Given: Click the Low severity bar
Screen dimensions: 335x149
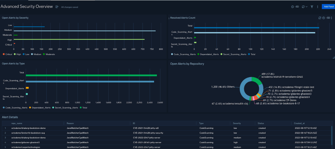Looking at the screenshot, I should [29, 27].
